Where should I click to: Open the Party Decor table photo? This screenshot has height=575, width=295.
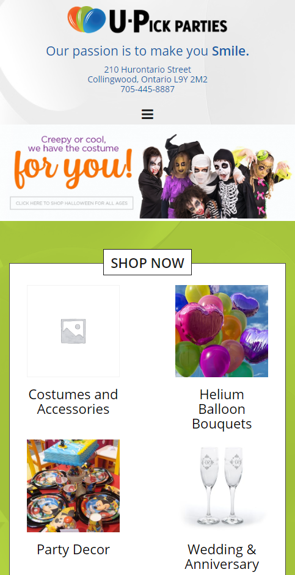click(x=73, y=485)
